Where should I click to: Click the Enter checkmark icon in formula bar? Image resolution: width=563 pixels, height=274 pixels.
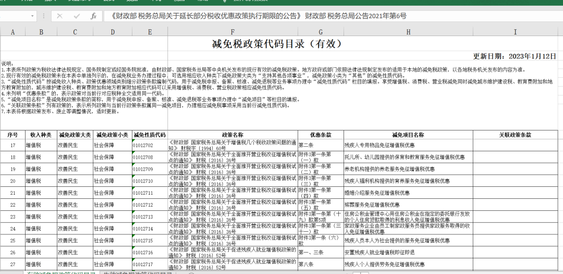(x=77, y=16)
